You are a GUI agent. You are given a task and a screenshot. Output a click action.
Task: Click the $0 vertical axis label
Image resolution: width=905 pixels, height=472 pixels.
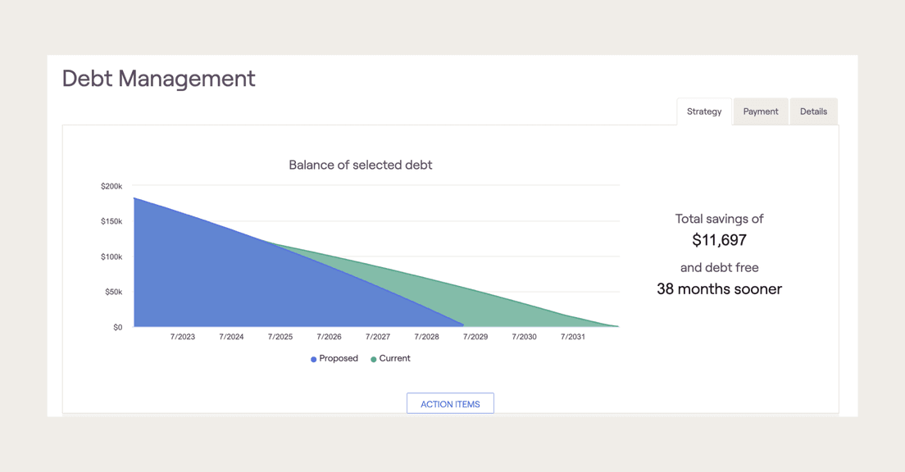pos(117,326)
